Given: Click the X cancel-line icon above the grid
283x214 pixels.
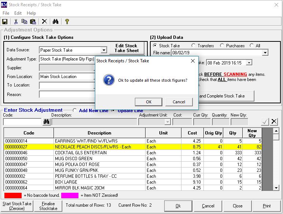Looking at the screenshot, I should (274, 122).
